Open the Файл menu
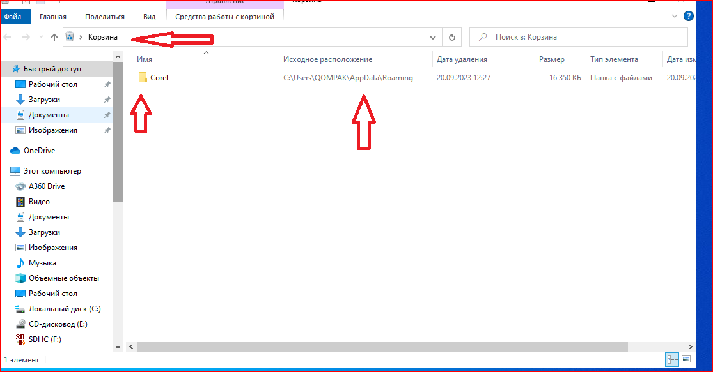Viewport: 713px width, 372px height. pyautogui.click(x=15, y=17)
